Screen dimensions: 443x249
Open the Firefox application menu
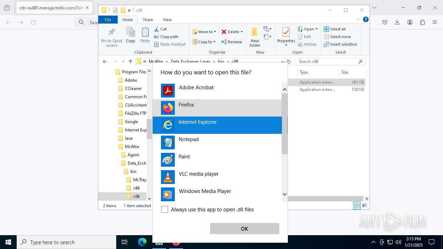point(435,22)
